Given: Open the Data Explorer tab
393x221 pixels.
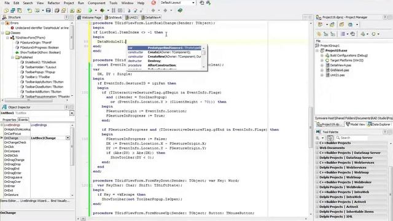Looking at the screenshot, I should (379, 124).
